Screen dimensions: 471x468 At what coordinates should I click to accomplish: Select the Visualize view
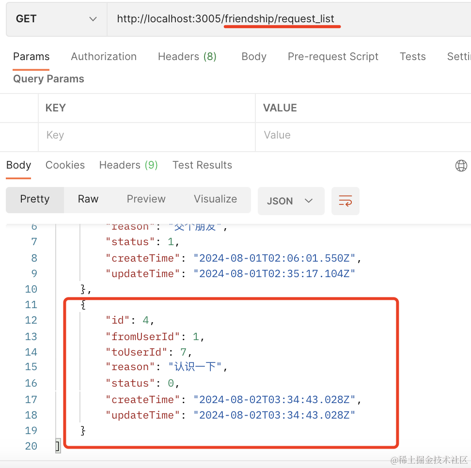[215, 199]
